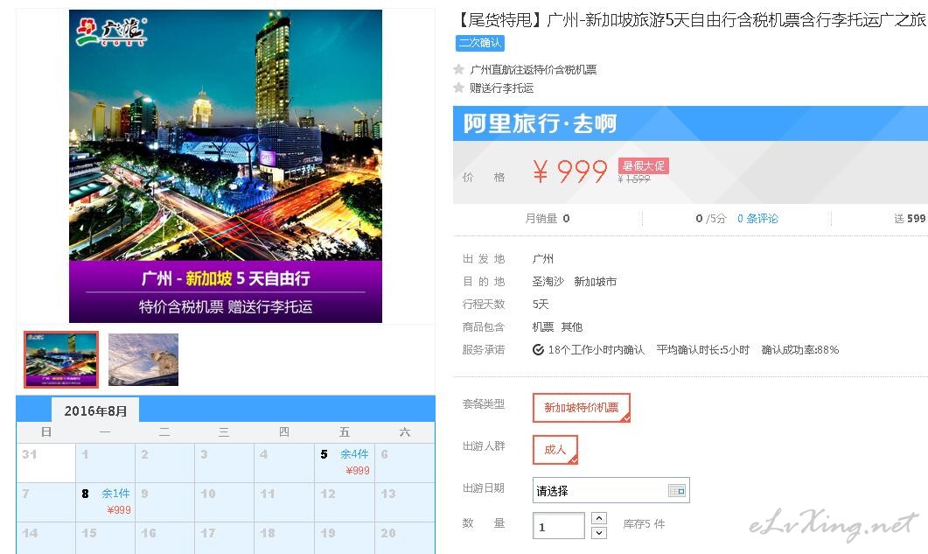Click the 月销量 0 text
Viewport: 928px width, 554px height.
pyautogui.click(x=548, y=219)
